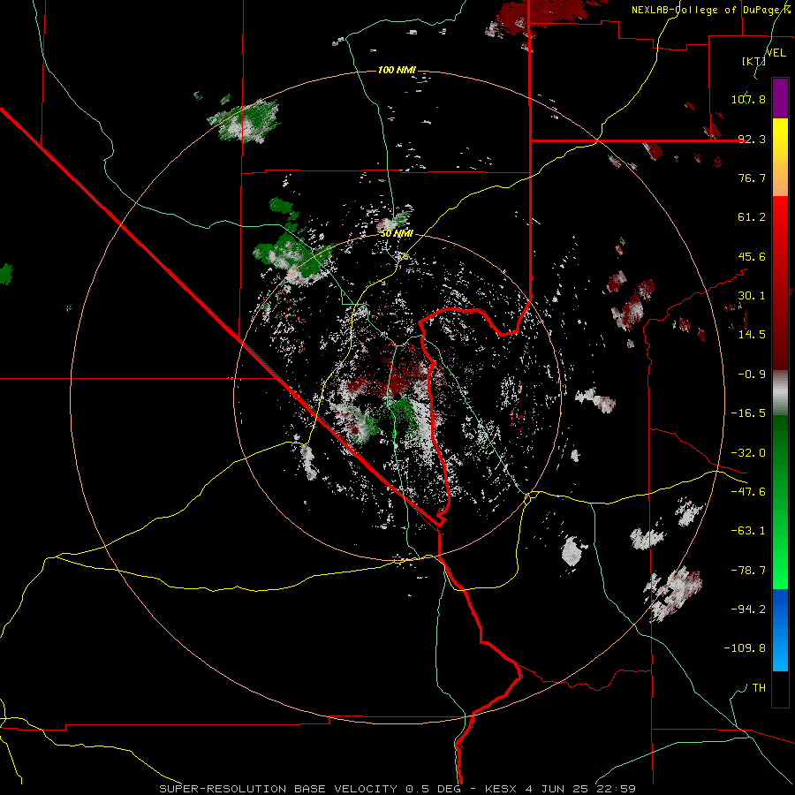795x795 pixels.
Task: Click the yellow segment of the velocity color bar
Action: click(780, 157)
